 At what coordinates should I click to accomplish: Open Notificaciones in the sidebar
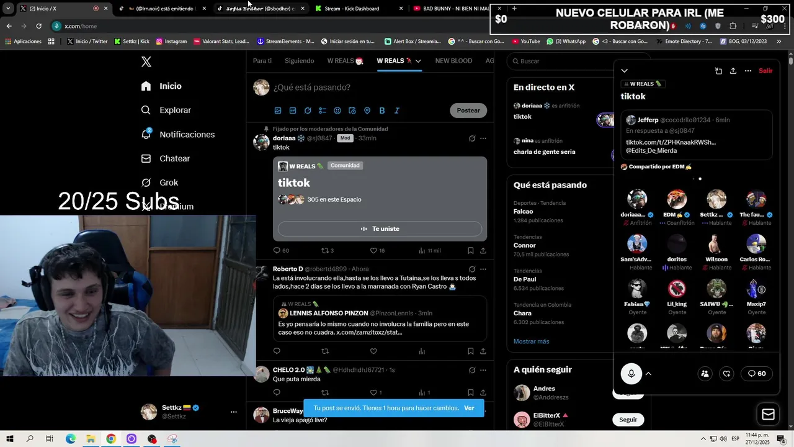(x=177, y=134)
